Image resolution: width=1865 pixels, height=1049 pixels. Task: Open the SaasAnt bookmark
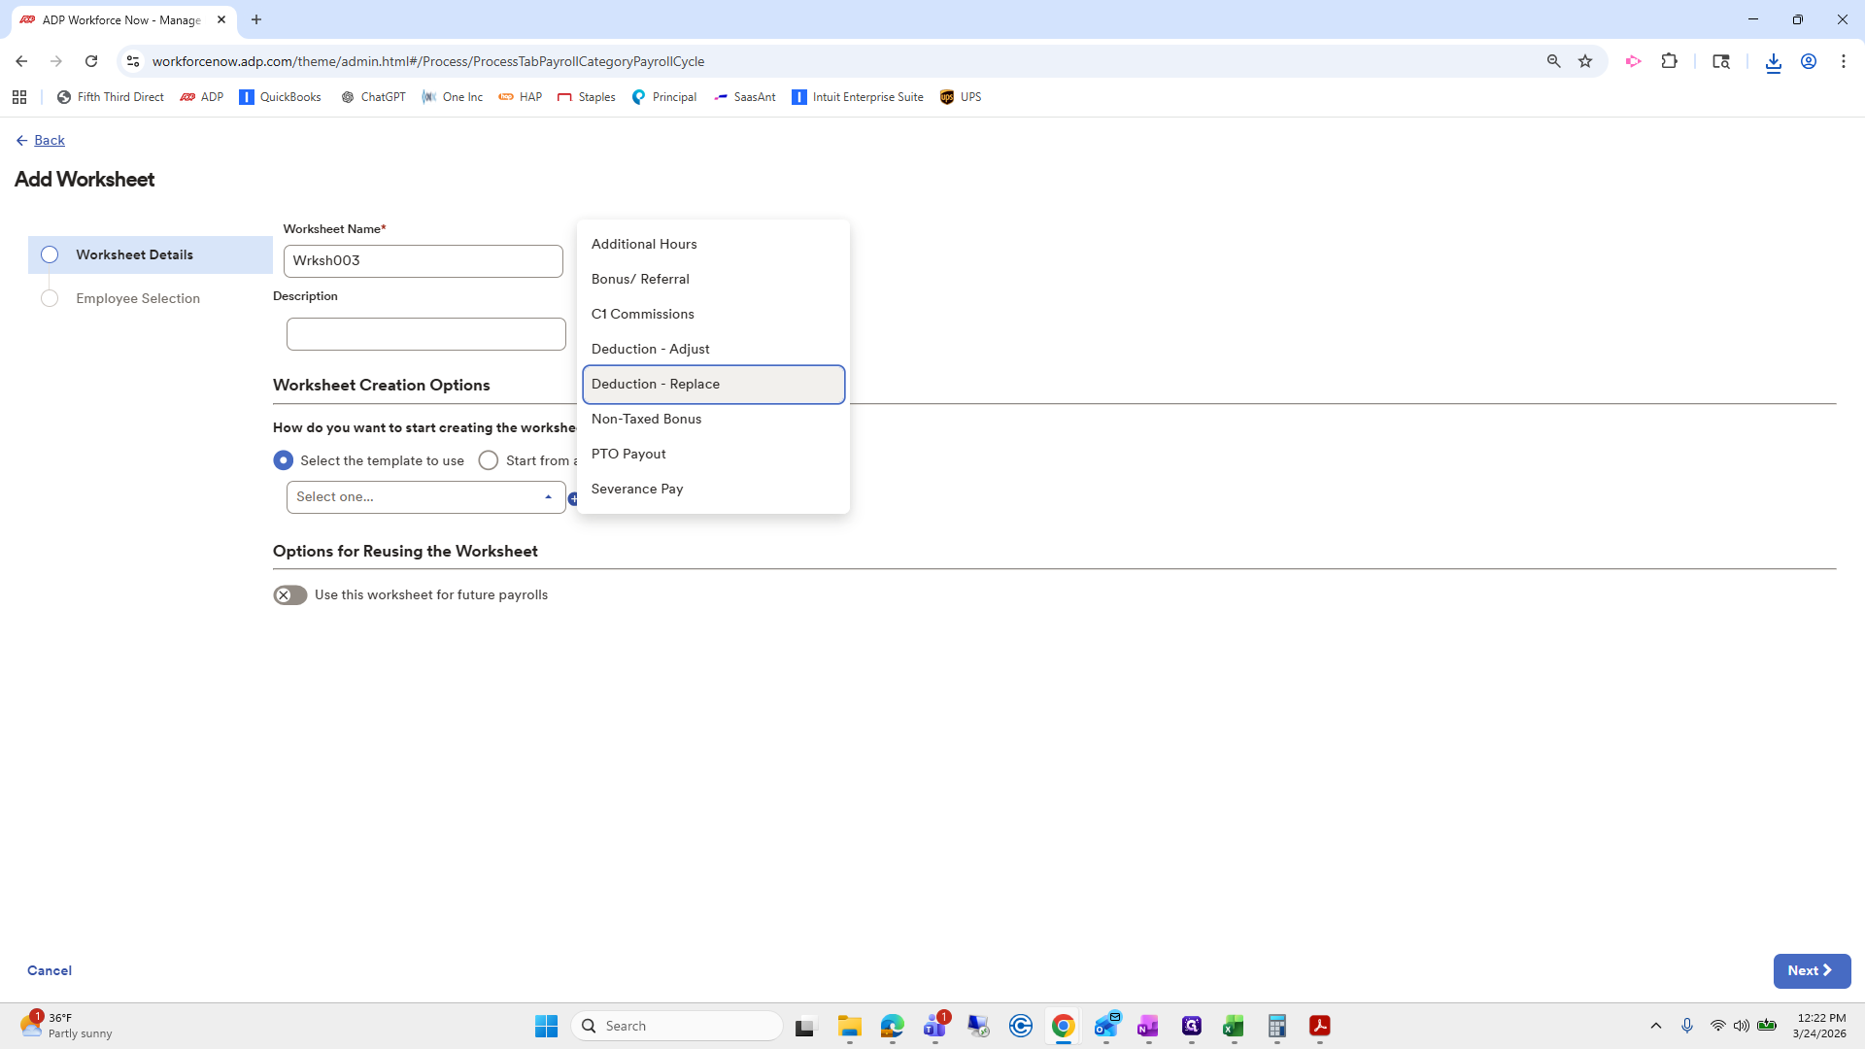745,97
